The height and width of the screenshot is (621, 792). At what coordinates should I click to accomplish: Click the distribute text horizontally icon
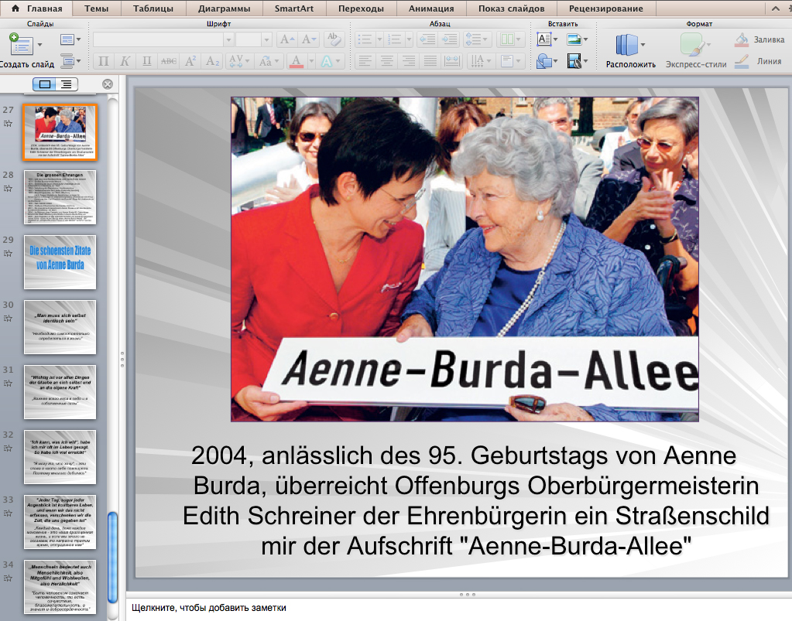(451, 61)
